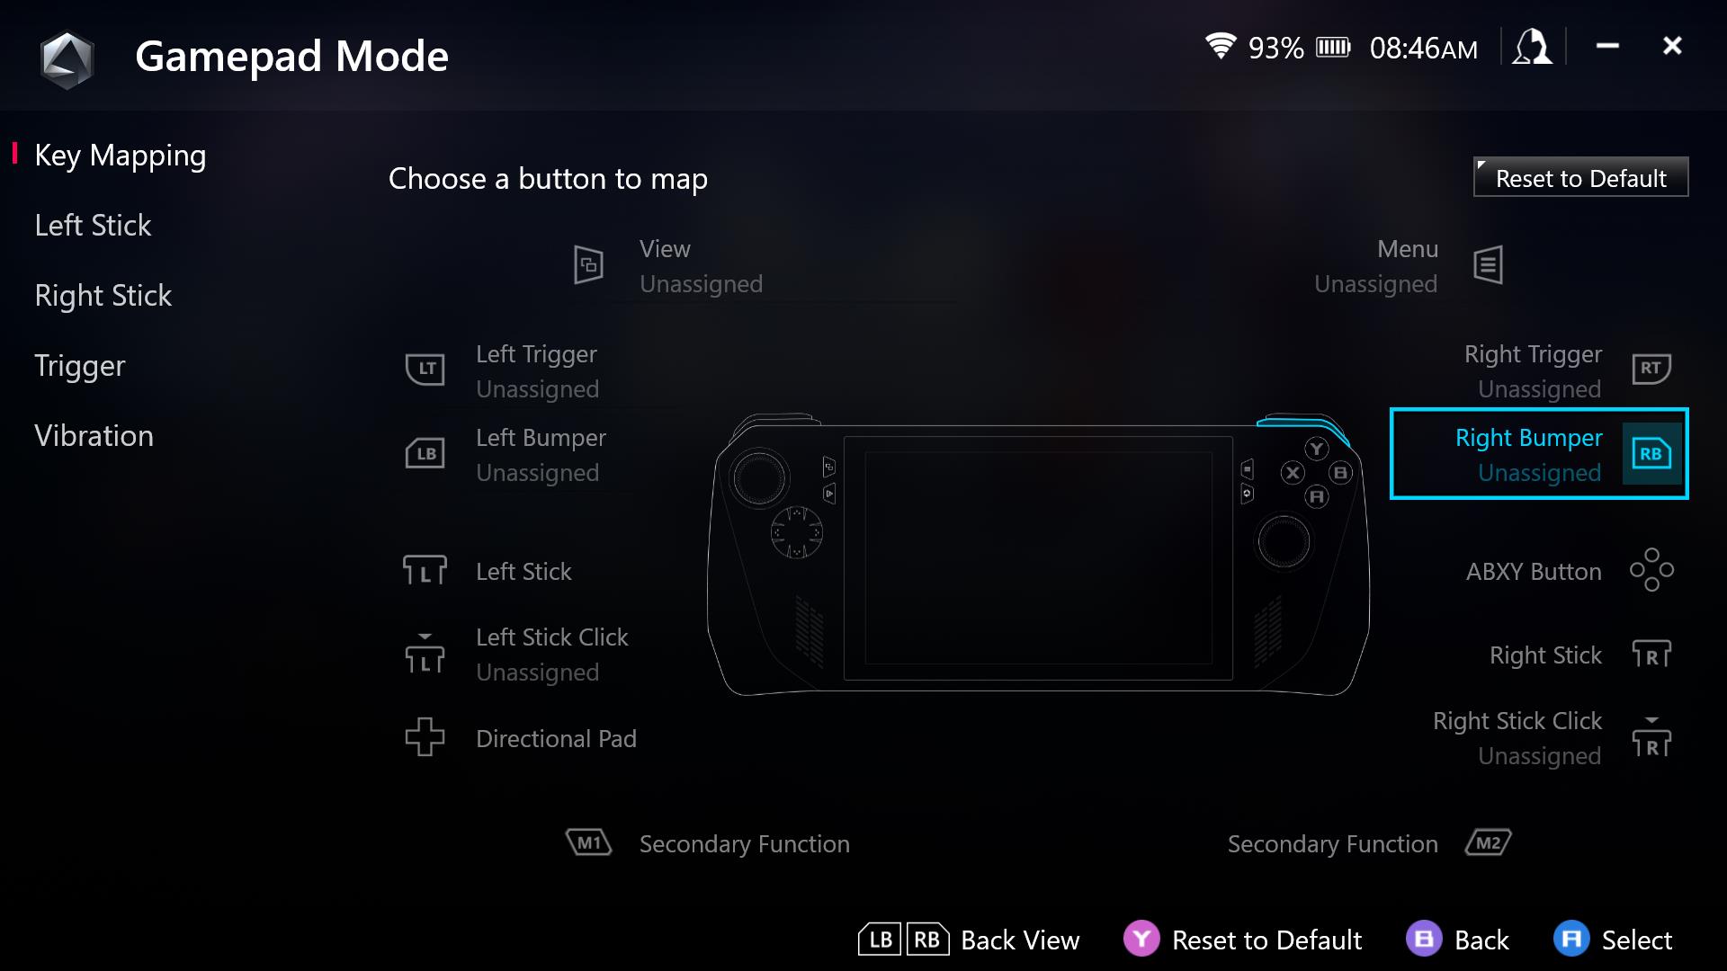Select the Trigger tab
The image size is (1727, 971).
pos(79,365)
